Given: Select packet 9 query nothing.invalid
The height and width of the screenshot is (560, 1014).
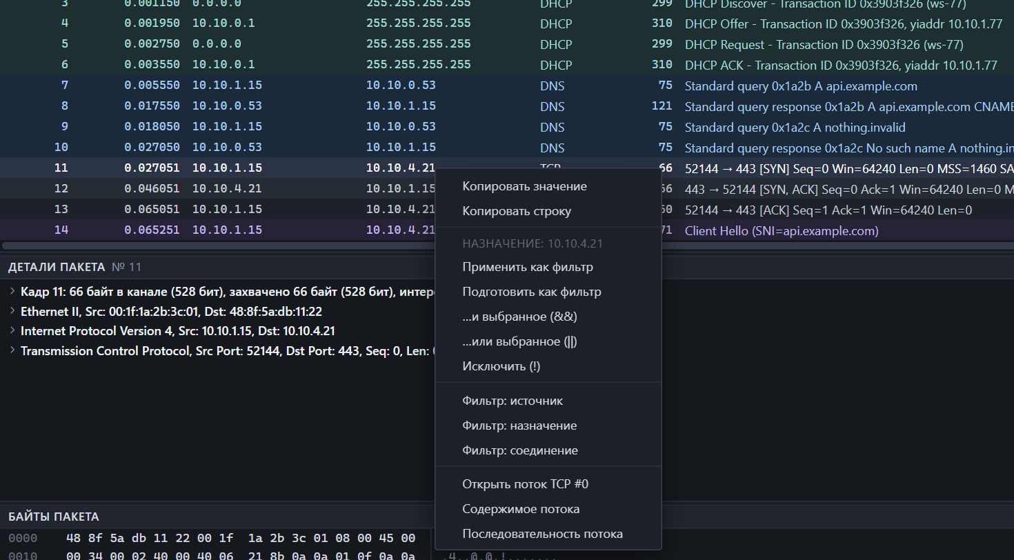Looking at the screenshot, I should pyautogui.click(x=507, y=127).
